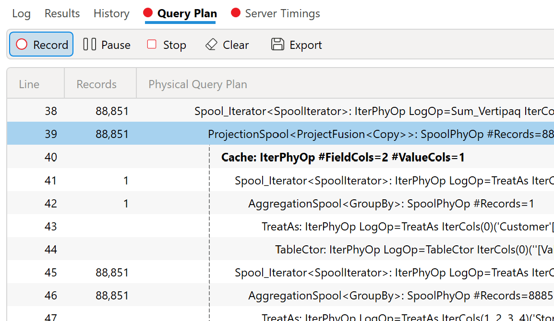
Task: Switch to the Log tab
Action: (x=21, y=13)
